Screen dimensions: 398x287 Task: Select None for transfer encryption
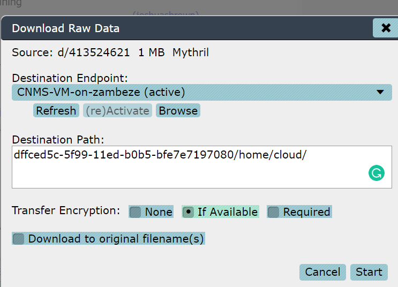[x=151, y=212]
